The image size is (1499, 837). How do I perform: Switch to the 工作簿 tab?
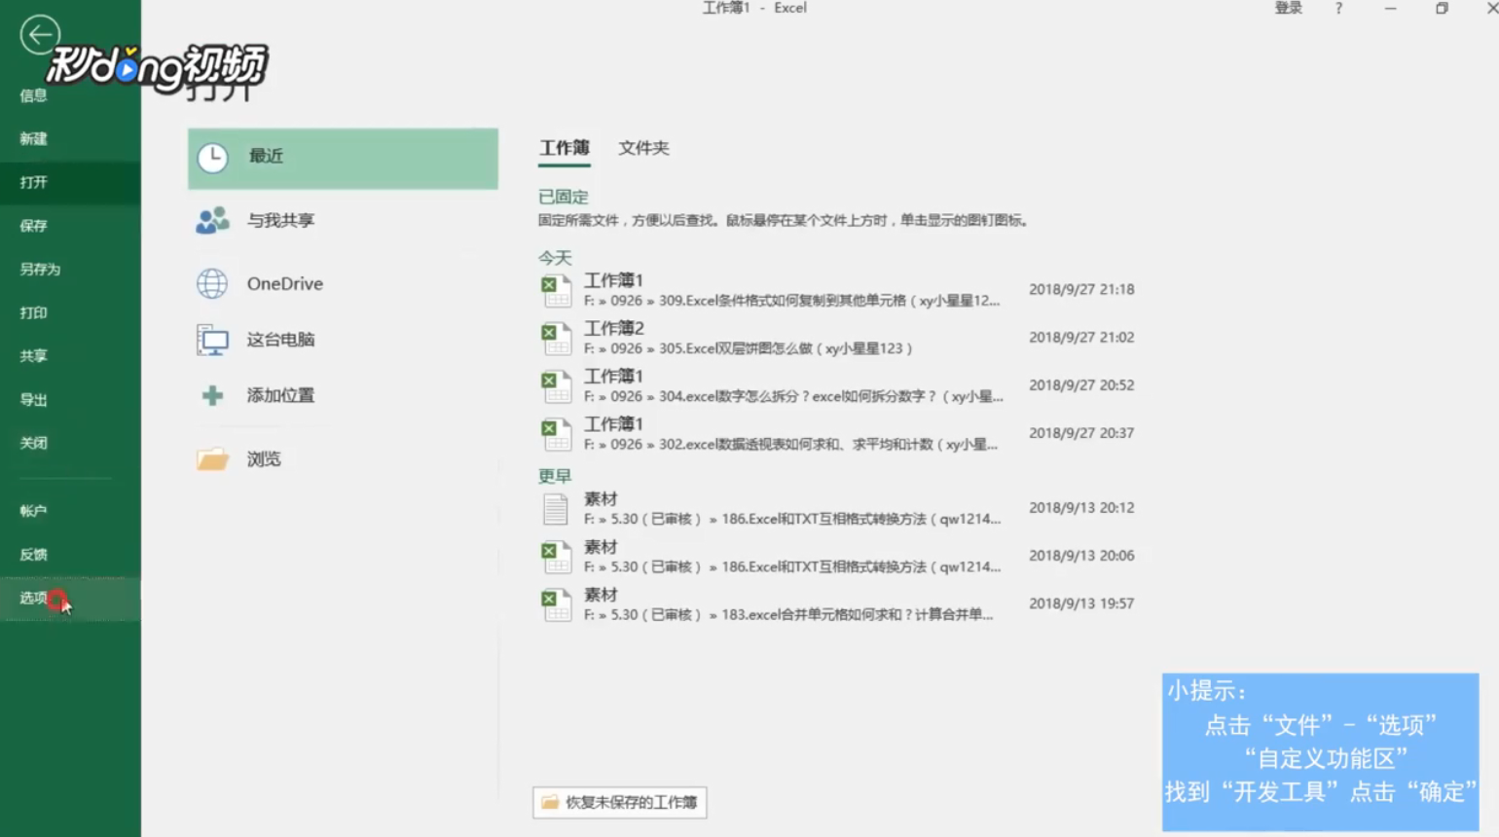tap(565, 148)
